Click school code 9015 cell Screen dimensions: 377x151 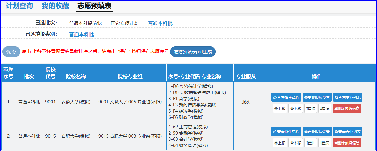pyautogui.click(x=50, y=136)
